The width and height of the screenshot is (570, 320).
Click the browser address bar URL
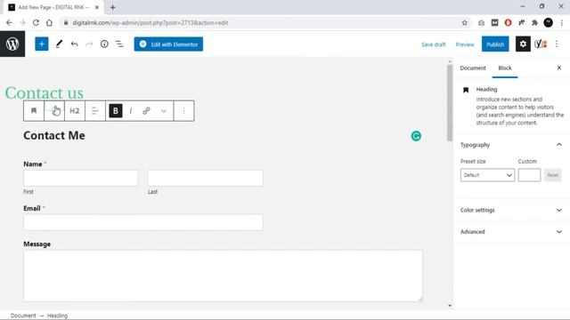(151, 23)
